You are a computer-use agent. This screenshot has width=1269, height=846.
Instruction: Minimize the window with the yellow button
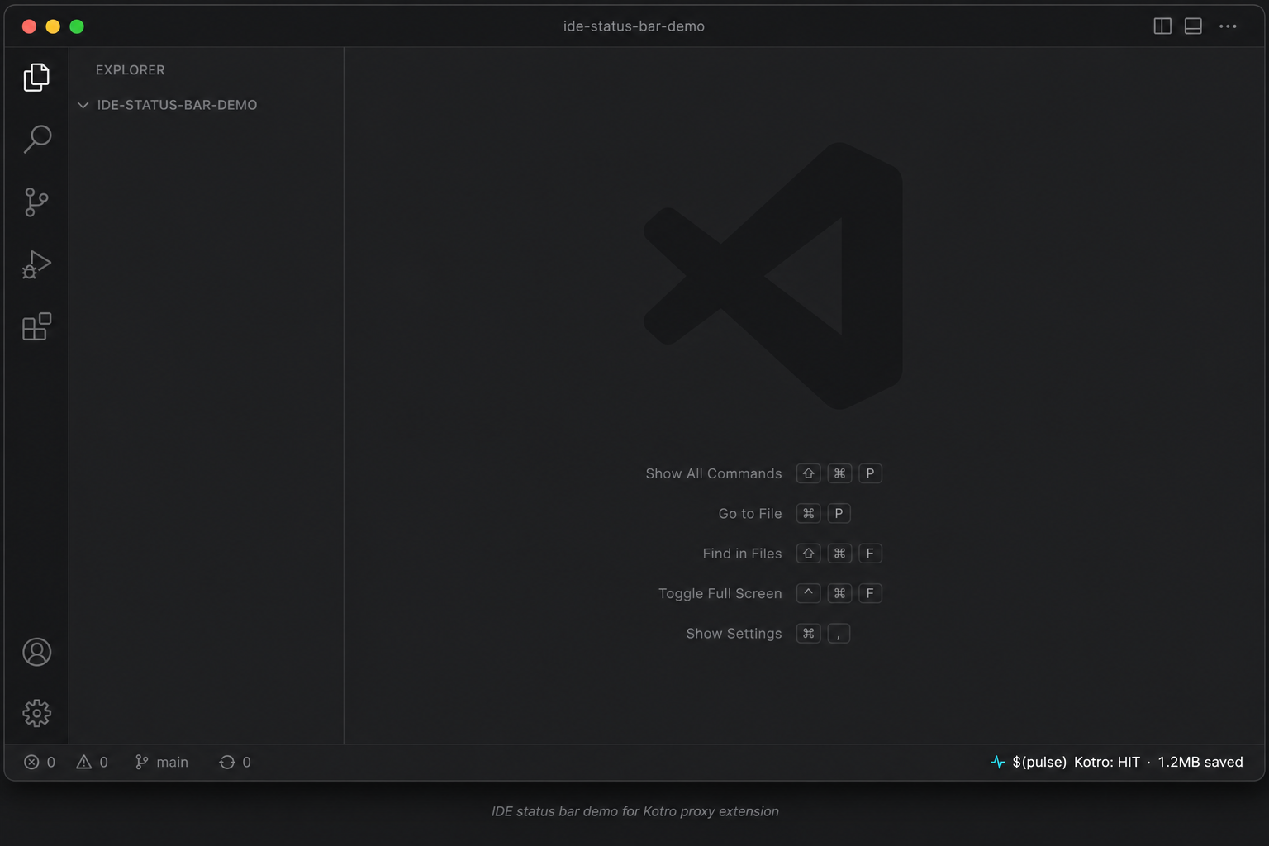pyautogui.click(x=53, y=26)
